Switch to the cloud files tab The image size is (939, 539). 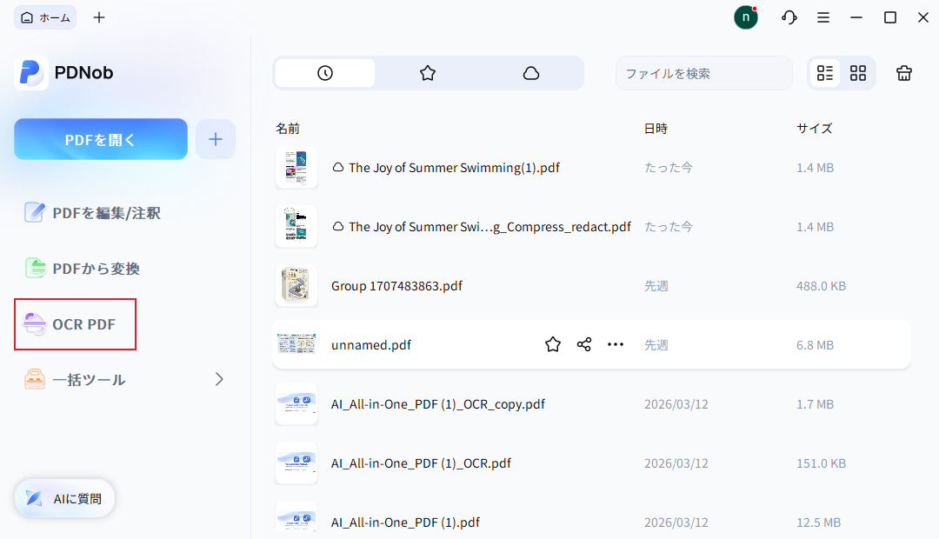coord(531,73)
